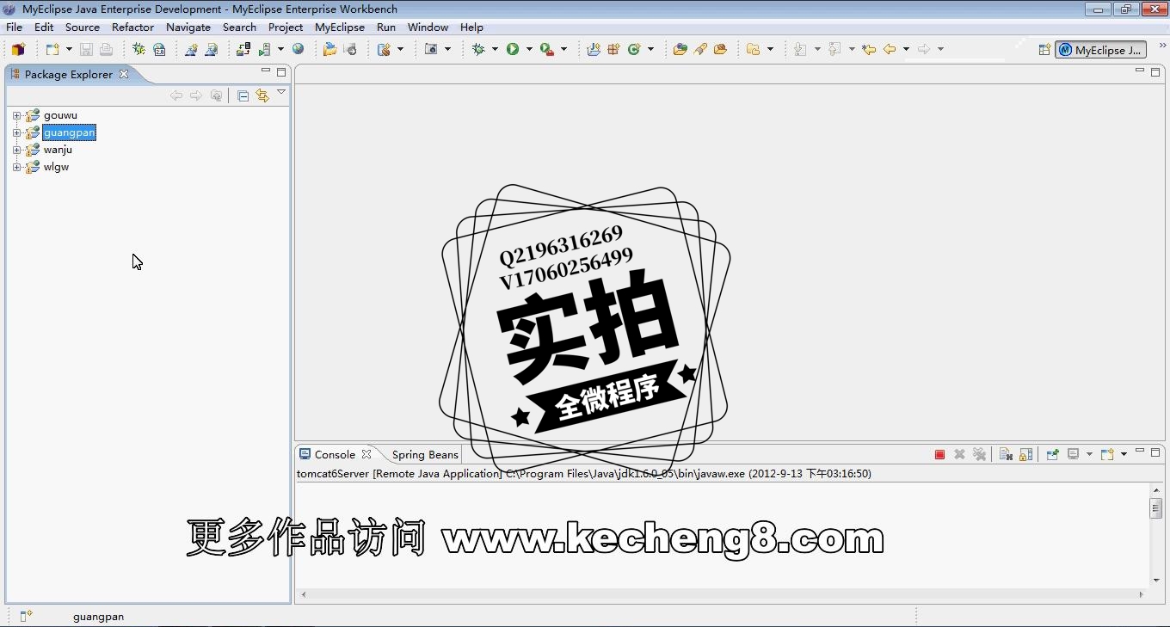Open the Source menu

(x=83, y=27)
